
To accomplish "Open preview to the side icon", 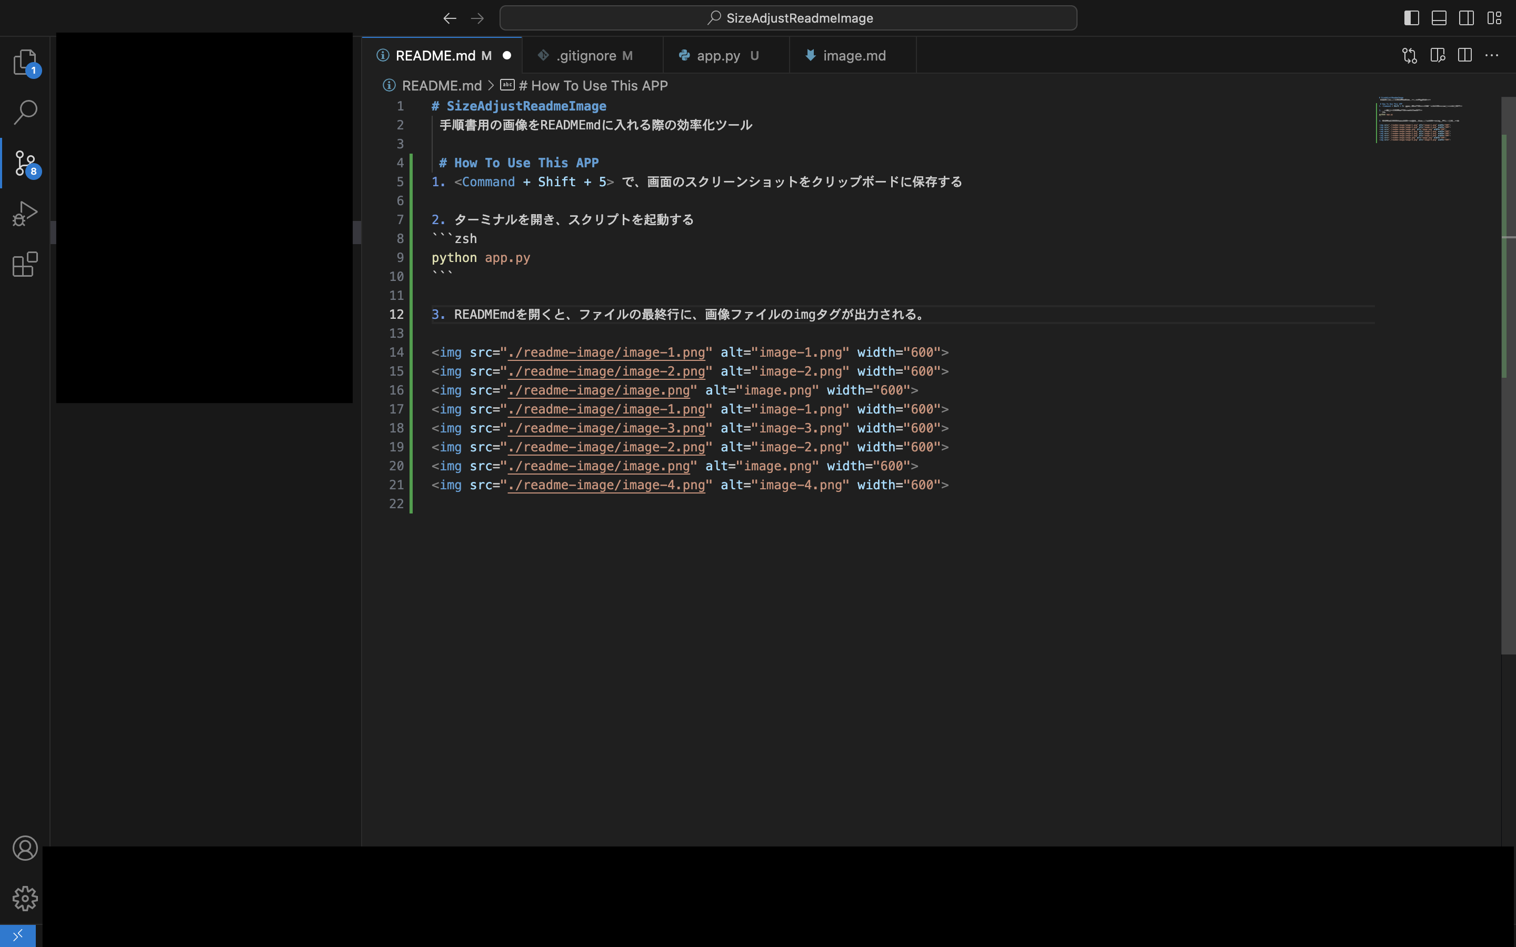I will 1438,56.
